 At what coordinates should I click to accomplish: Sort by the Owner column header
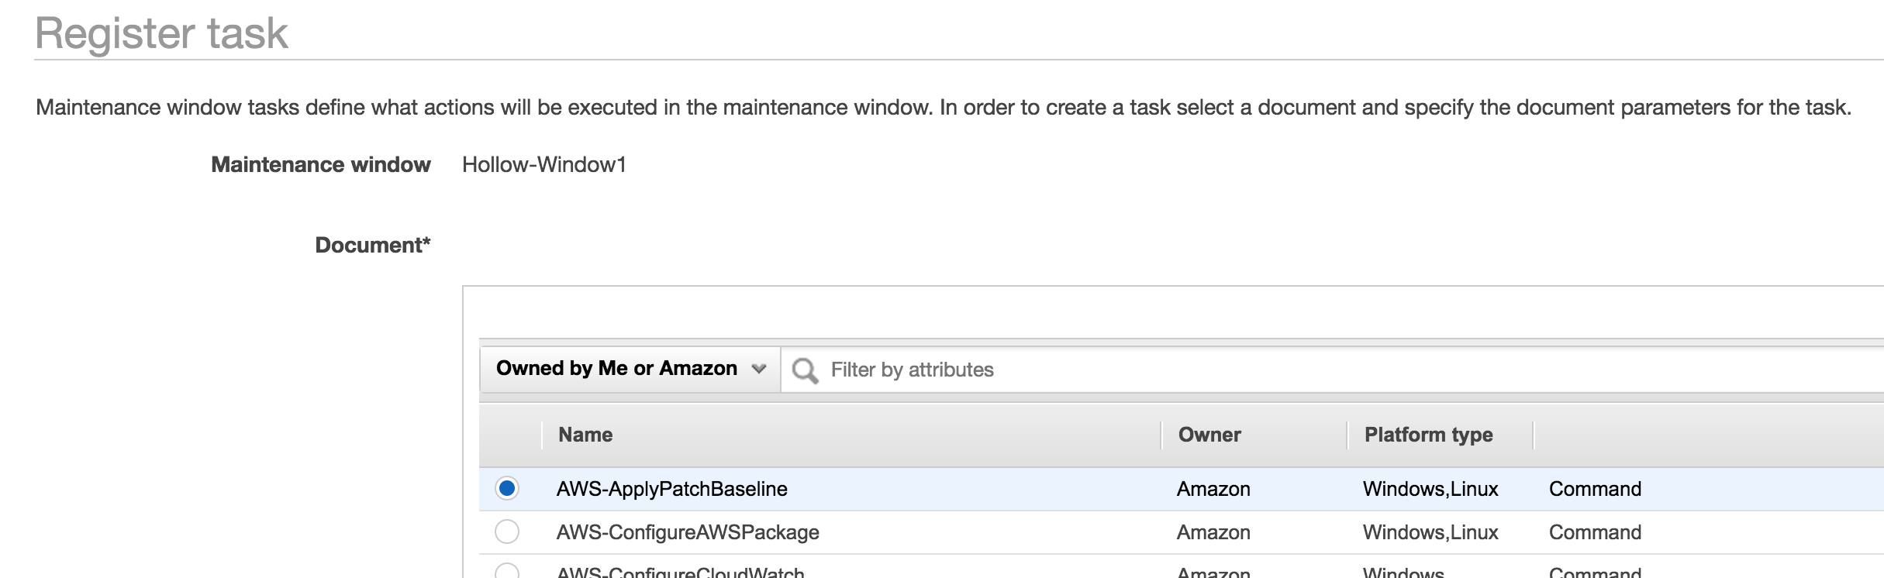tap(1209, 435)
